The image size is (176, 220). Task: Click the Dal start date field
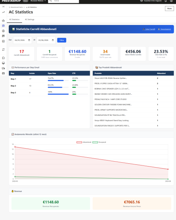pos(23,40)
